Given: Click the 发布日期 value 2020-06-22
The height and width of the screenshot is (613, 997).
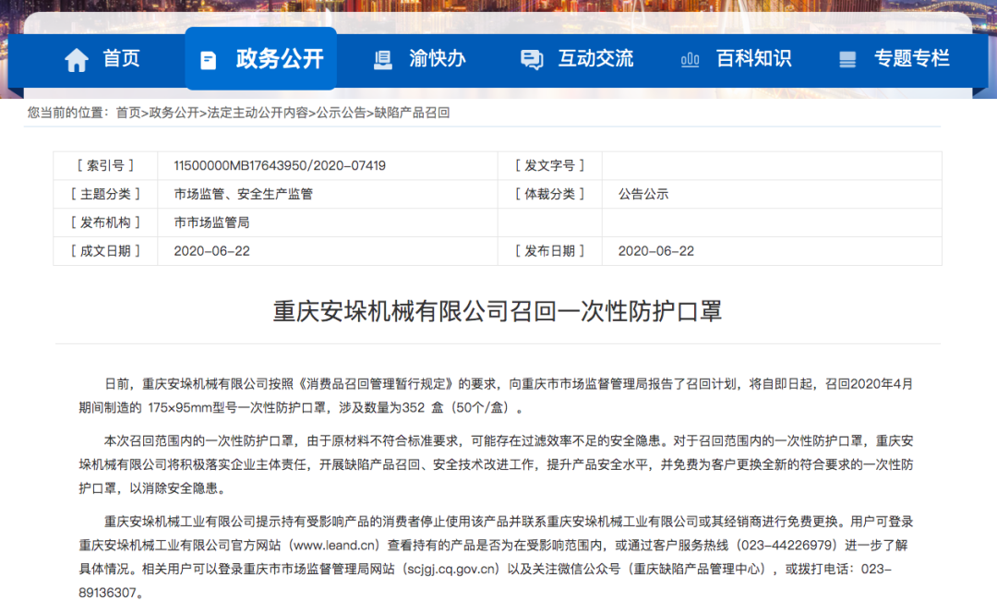Looking at the screenshot, I should point(656,251).
